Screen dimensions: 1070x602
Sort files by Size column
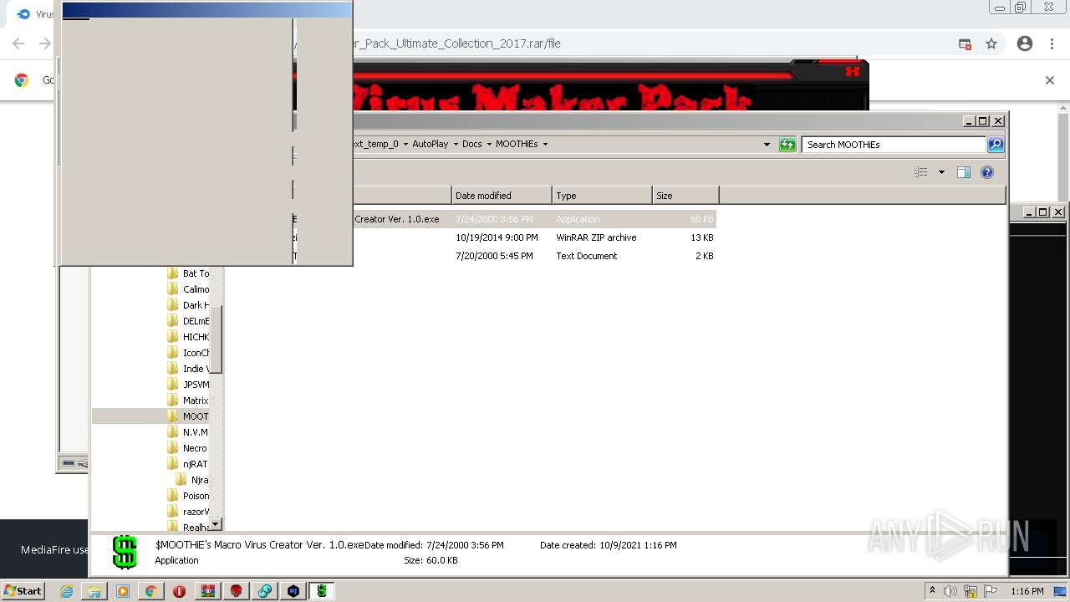(x=685, y=196)
